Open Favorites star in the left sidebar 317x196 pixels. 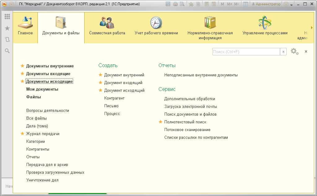coord(7,28)
